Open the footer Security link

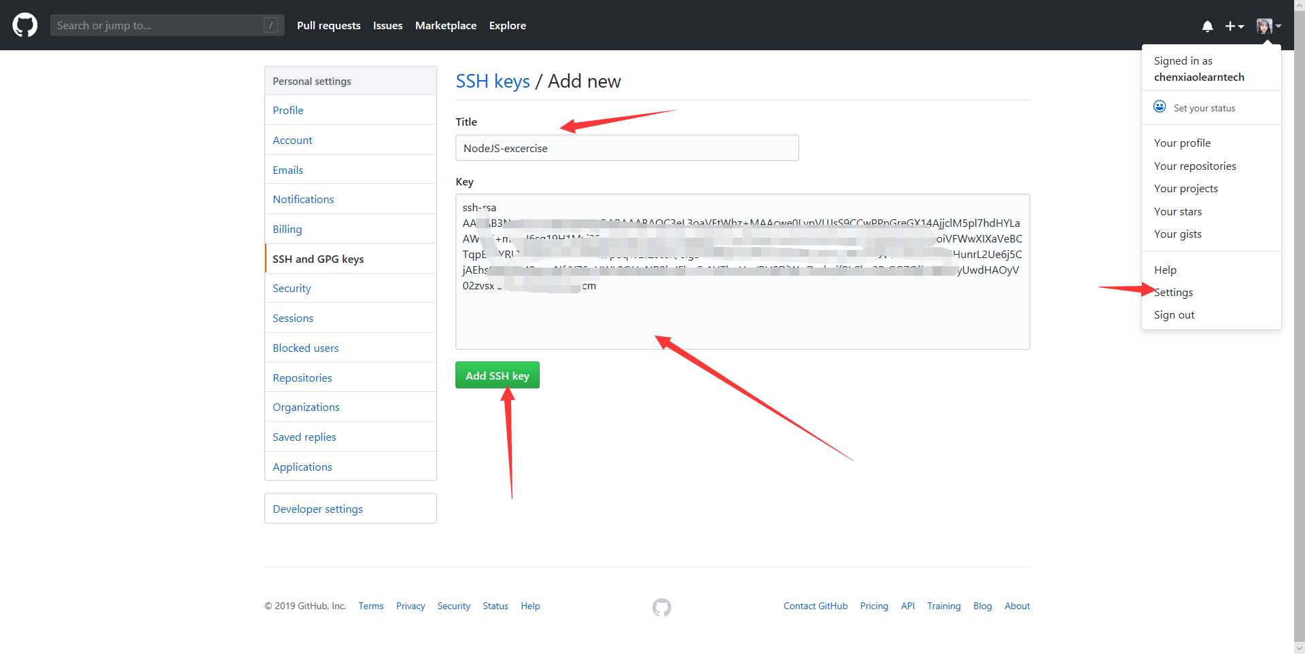click(454, 606)
